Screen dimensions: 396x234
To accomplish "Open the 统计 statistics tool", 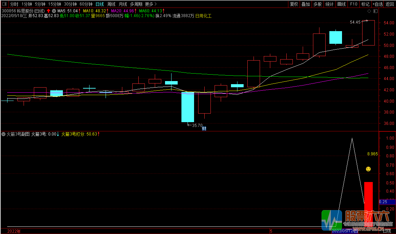I will [329, 4].
